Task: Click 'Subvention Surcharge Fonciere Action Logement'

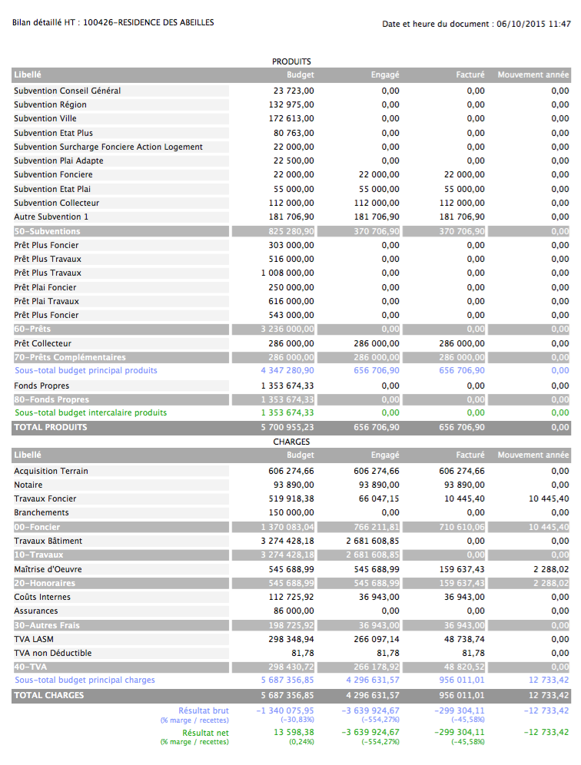Action: click(x=108, y=147)
